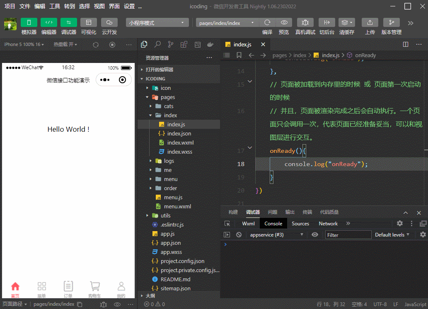
Task: Open the source control icon
Action: coord(171,44)
